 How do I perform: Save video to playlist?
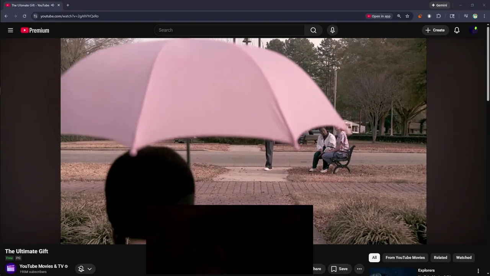(339, 269)
